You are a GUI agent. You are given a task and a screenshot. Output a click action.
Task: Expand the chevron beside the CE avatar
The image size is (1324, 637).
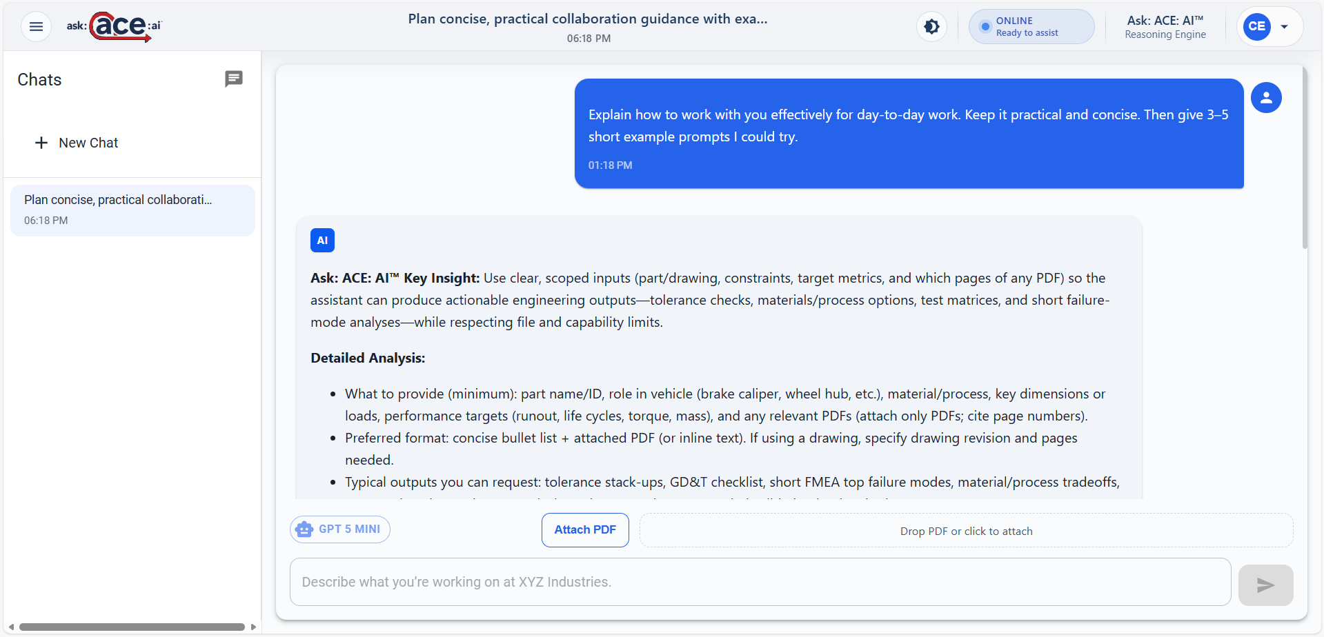[x=1285, y=26]
